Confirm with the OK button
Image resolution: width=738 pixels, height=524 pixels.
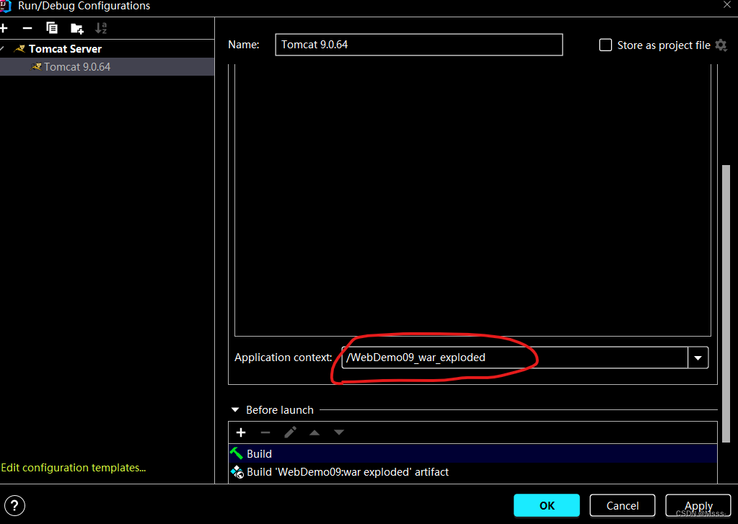pyautogui.click(x=546, y=506)
